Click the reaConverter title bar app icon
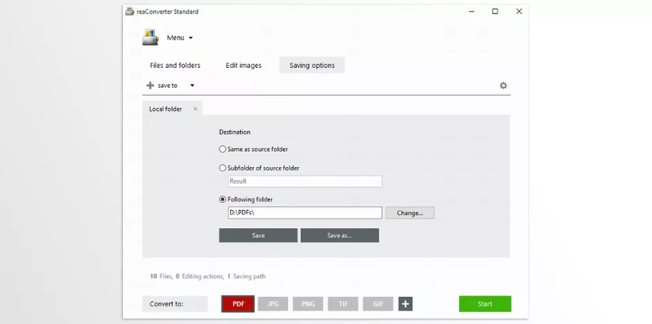 [x=130, y=12]
